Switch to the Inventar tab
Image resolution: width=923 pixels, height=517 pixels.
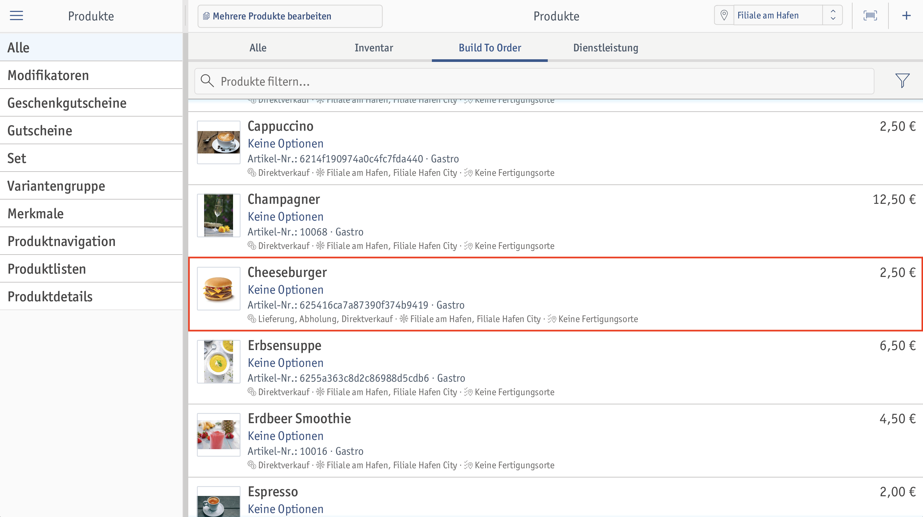(x=374, y=48)
